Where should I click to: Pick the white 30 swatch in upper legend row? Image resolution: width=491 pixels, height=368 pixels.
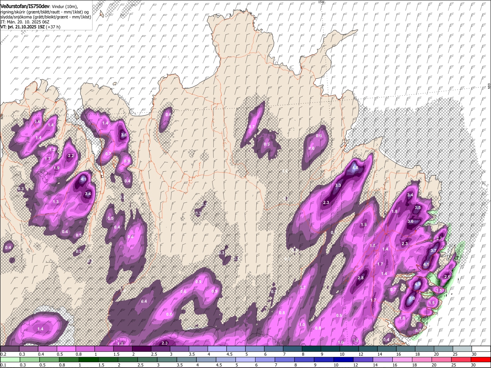click(481, 348)
